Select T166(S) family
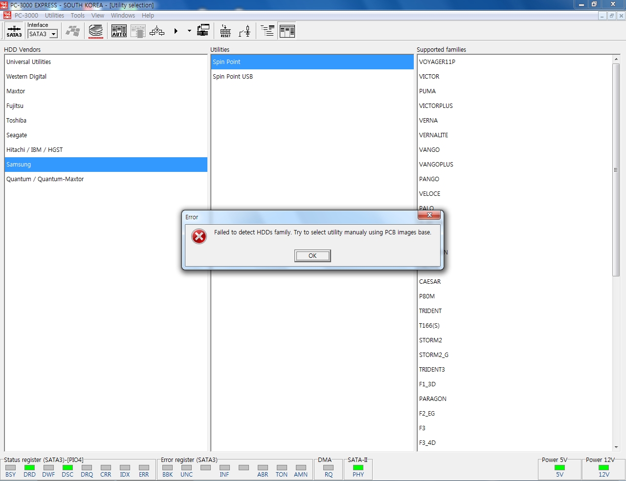 coord(514,326)
